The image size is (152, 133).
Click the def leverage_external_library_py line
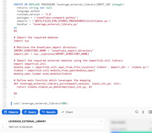(x=67, y=84)
